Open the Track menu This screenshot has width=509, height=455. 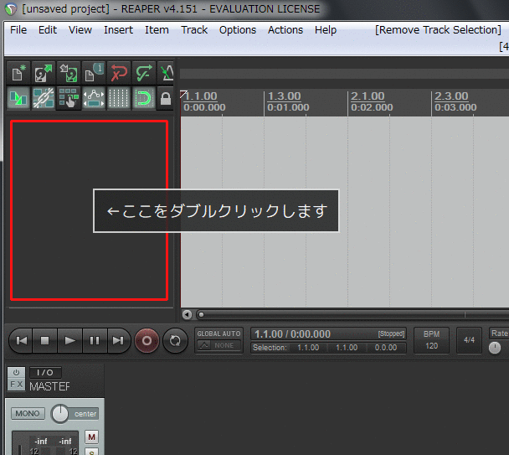pyautogui.click(x=193, y=29)
